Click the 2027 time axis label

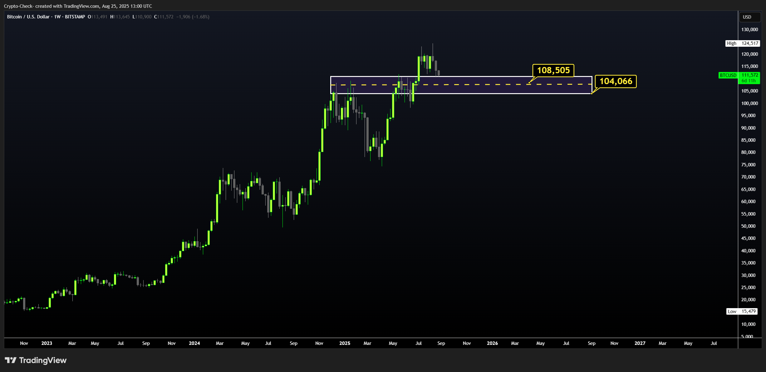pos(640,343)
